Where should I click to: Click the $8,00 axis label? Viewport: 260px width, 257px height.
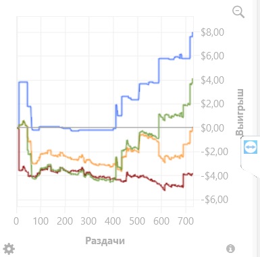(213, 32)
